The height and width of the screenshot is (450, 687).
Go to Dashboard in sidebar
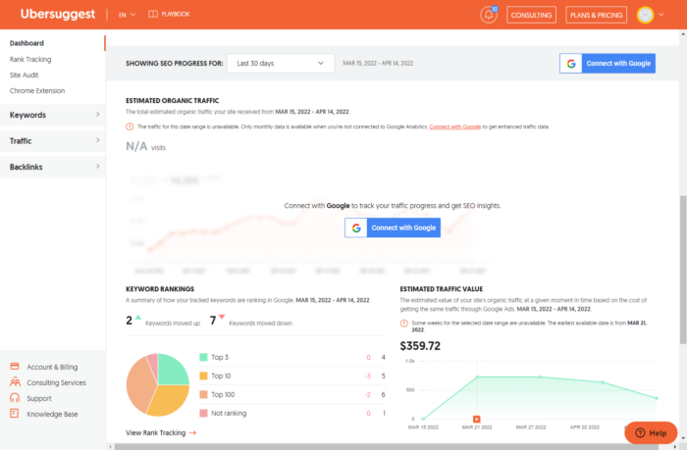(x=26, y=43)
